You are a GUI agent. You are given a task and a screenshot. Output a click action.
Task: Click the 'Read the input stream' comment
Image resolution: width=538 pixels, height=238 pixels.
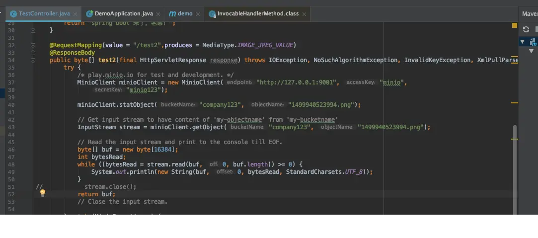tap(180, 142)
